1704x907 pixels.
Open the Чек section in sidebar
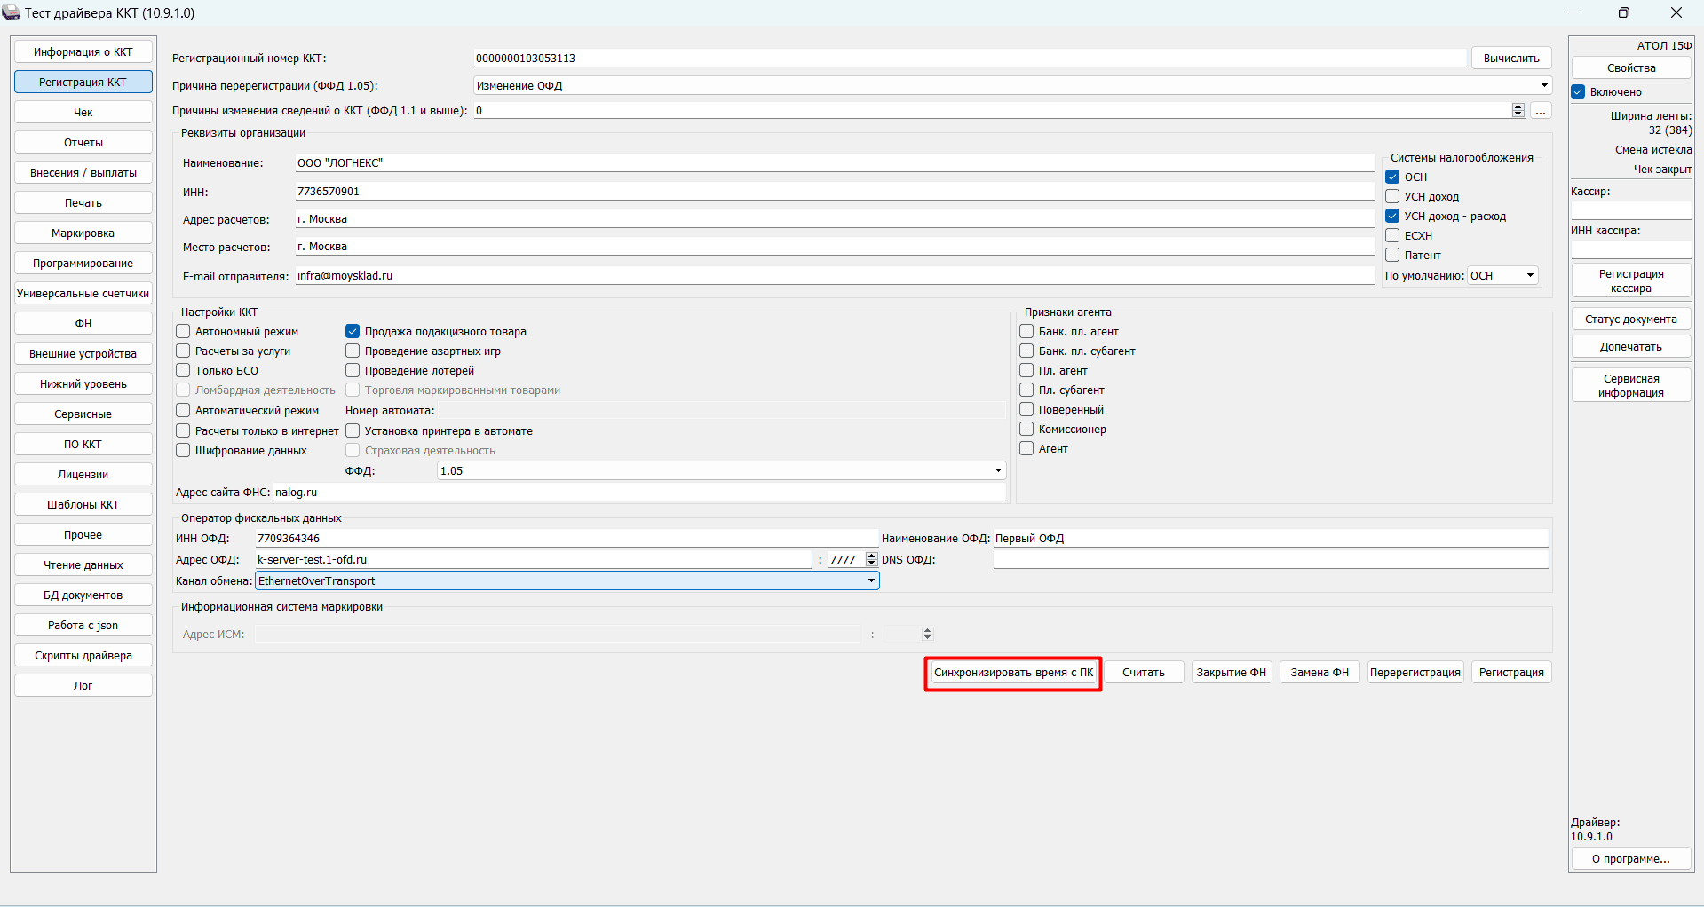[83, 113]
